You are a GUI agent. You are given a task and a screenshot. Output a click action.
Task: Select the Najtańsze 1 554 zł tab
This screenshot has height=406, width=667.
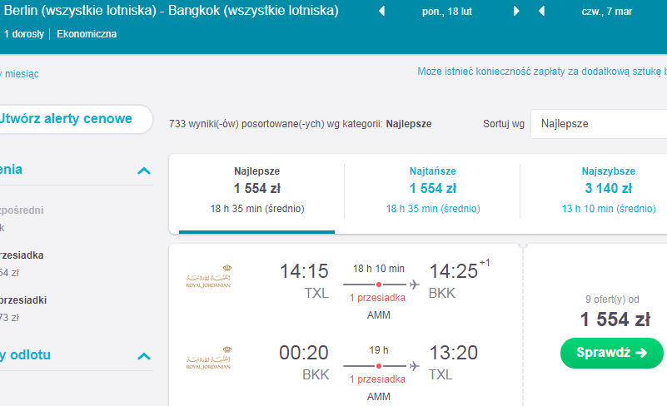click(433, 190)
